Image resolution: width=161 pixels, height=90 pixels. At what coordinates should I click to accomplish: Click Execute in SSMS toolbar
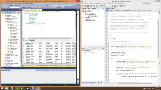[23, 7]
